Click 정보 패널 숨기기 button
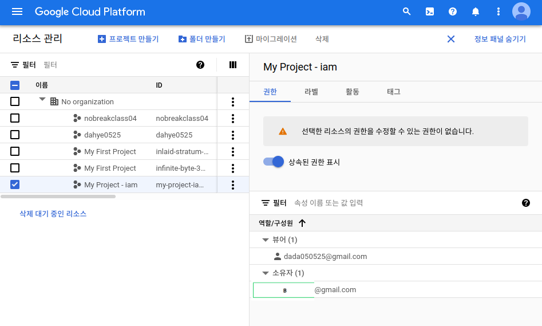The width and height of the screenshot is (542, 326). point(500,39)
